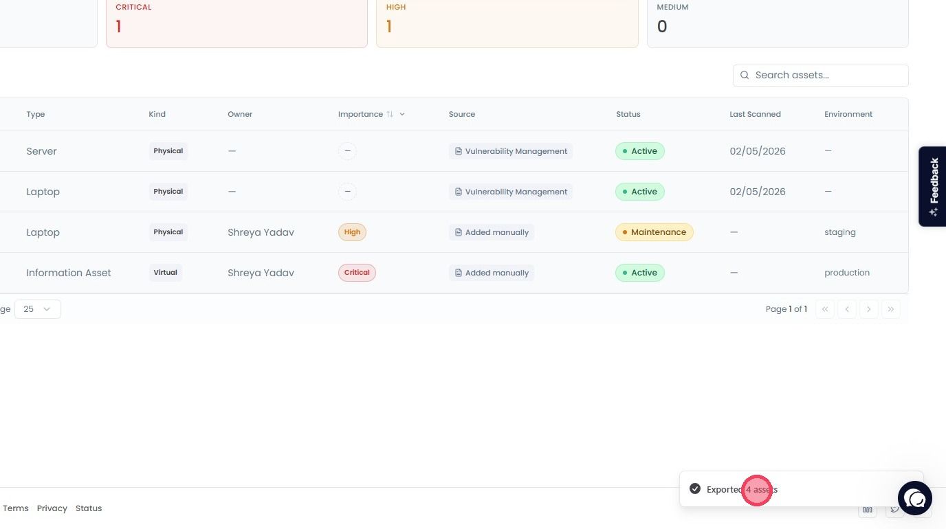Click the Type column header

coord(36,114)
